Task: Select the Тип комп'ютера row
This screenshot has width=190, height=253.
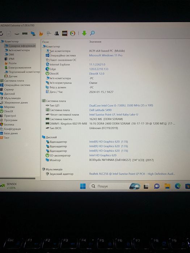Action: coord(86,51)
